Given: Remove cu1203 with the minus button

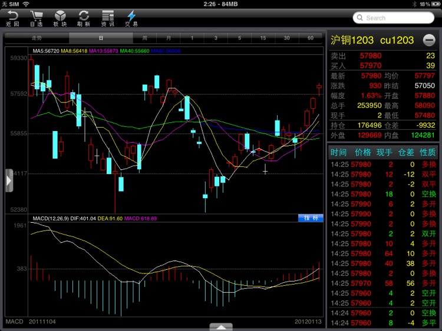Looking at the screenshot, I should click(429, 40).
